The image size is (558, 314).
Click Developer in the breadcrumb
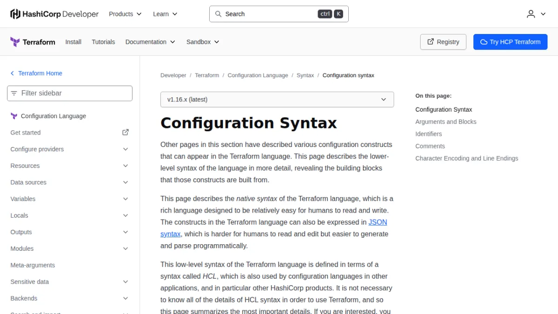click(173, 75)
